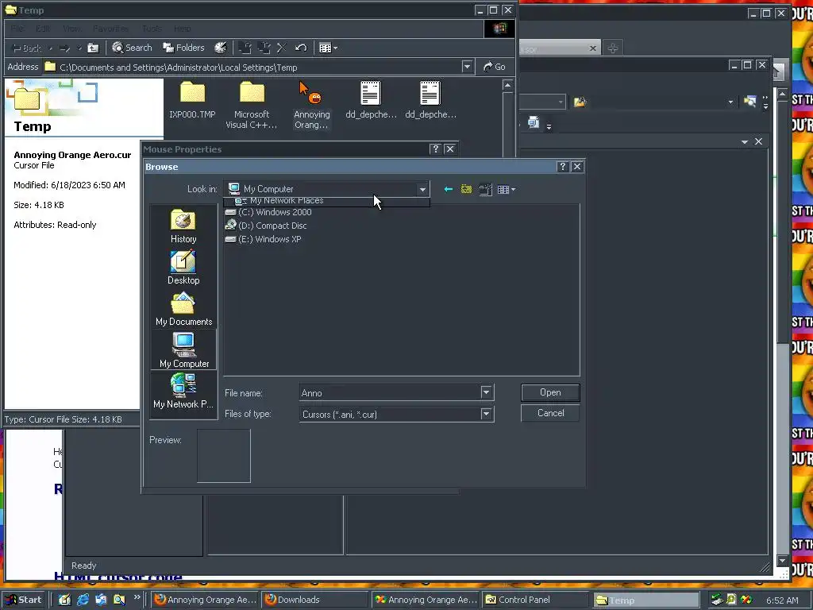Click Temp file list scroll up arrow

(x=507, y=85)
